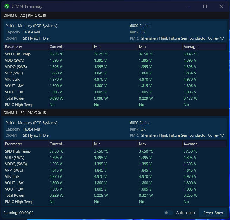The width and height of the screenshot is (230, 220).
Task: Click the Parameter column header in DIMM 1 table
Action: tap(26, 144)
